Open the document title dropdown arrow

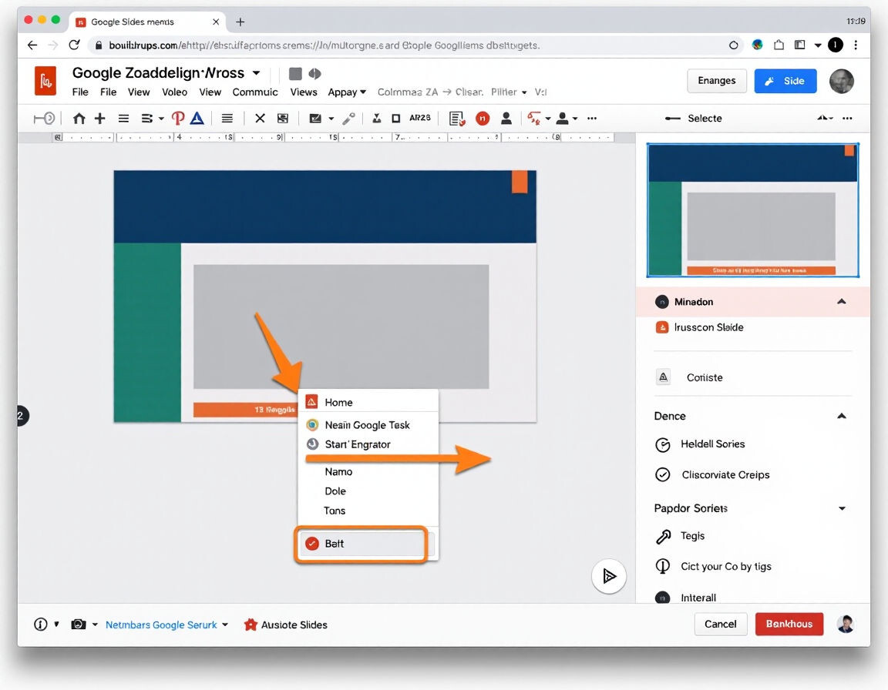[x=256, y=73]
